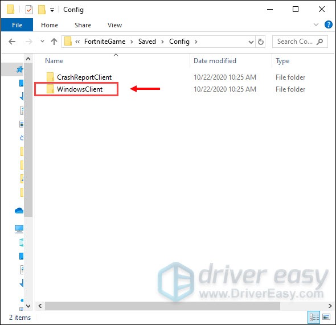The width and height of the screenshot is (336, 325).
Task: Click the New folder quick access icon
Action: click(x=42, y=10)
